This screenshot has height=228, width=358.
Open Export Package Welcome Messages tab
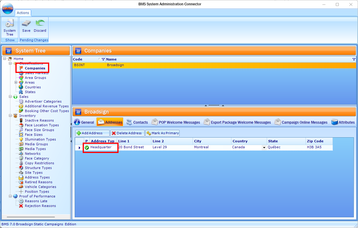237,122
